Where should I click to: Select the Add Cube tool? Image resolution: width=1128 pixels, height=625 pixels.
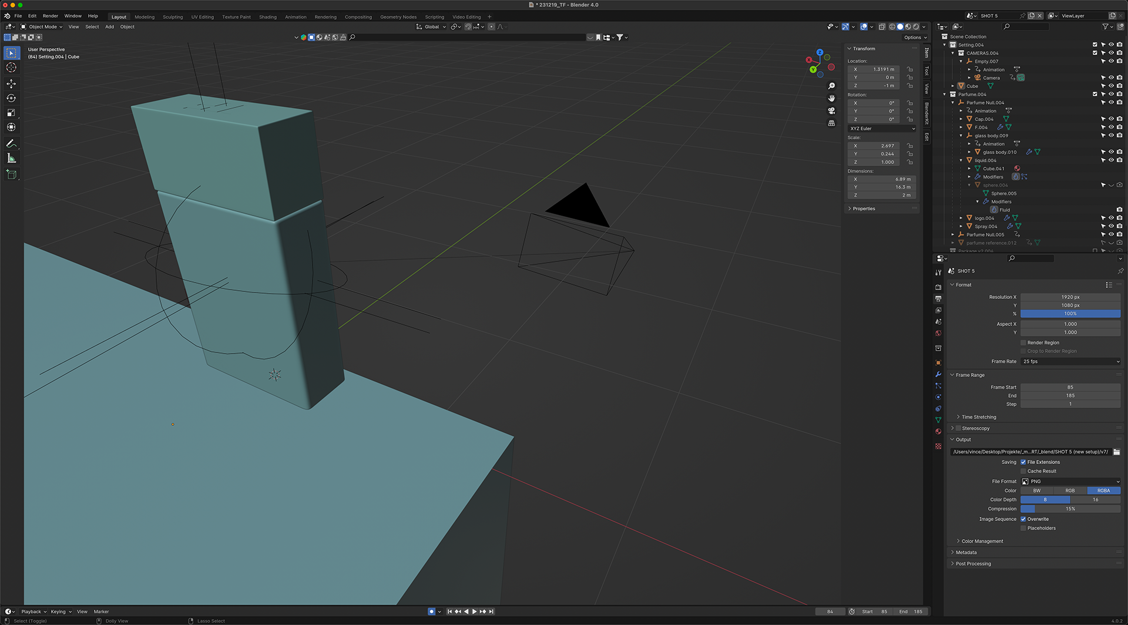coord(11,174)
